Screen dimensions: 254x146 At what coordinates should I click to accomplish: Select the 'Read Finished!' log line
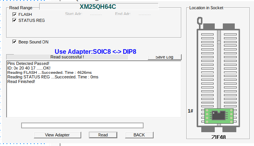coord(21,81)
